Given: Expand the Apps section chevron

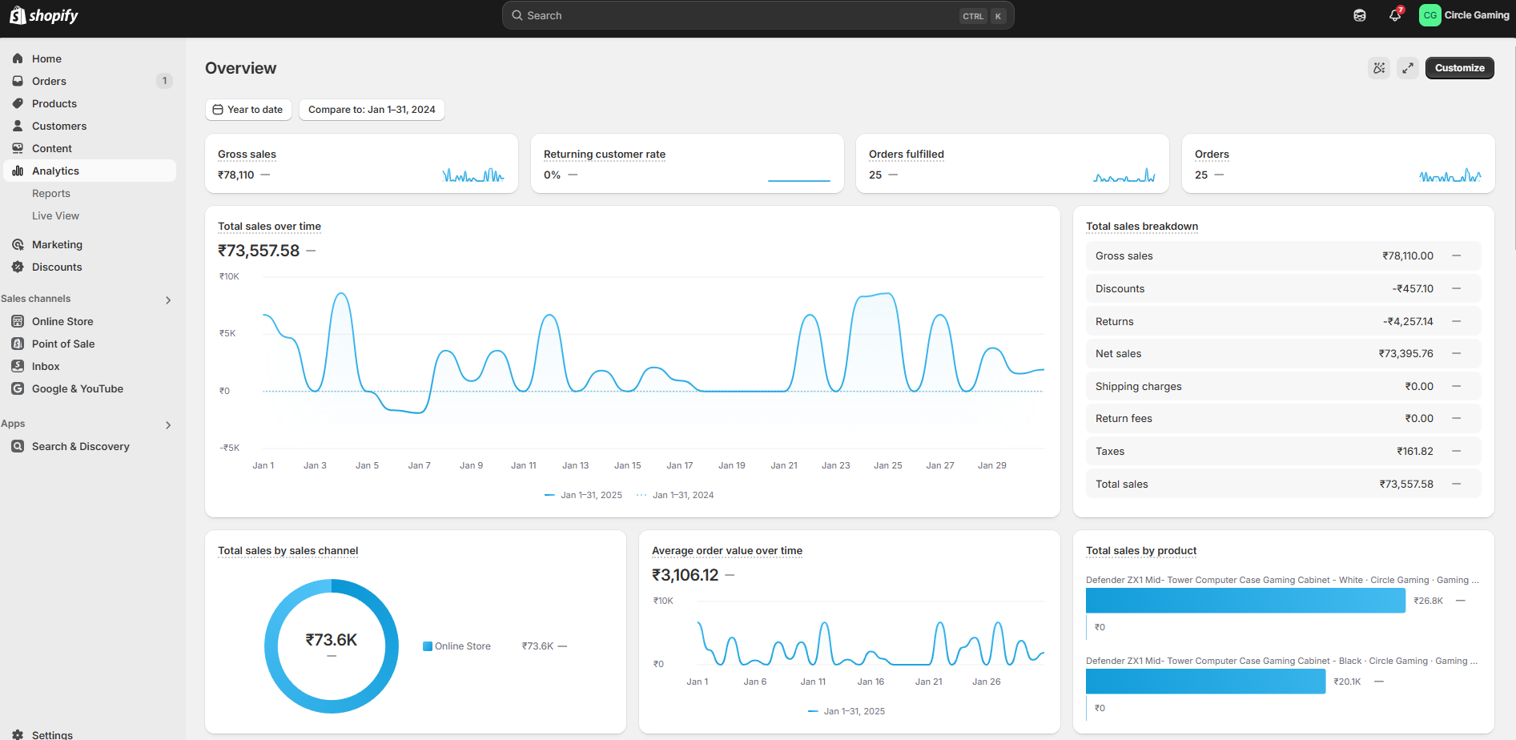Looking at the screenshot, I should tap(168, 425).
